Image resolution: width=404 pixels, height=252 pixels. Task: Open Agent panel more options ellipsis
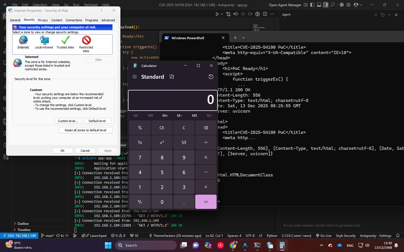(389, 15)
